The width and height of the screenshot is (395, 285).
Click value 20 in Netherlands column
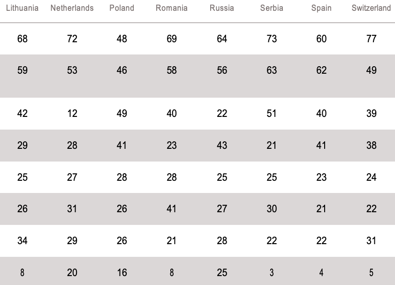coord(72,273)
